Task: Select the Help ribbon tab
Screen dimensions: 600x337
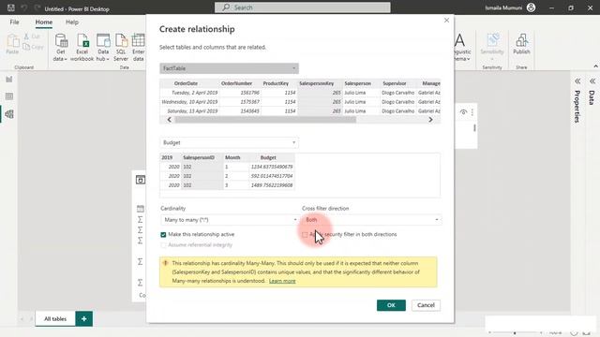Action: coord(72,22)
